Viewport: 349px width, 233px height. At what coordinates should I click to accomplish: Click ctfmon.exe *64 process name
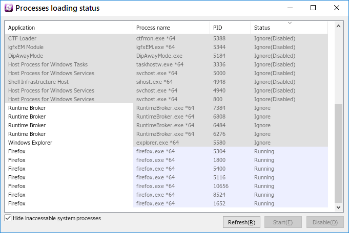pyautogui.click(x=156, y=38)
